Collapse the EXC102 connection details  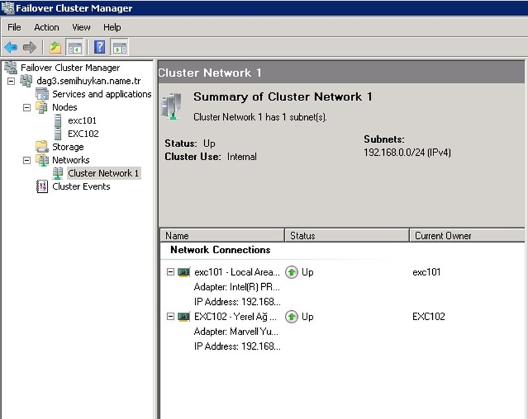170,317
